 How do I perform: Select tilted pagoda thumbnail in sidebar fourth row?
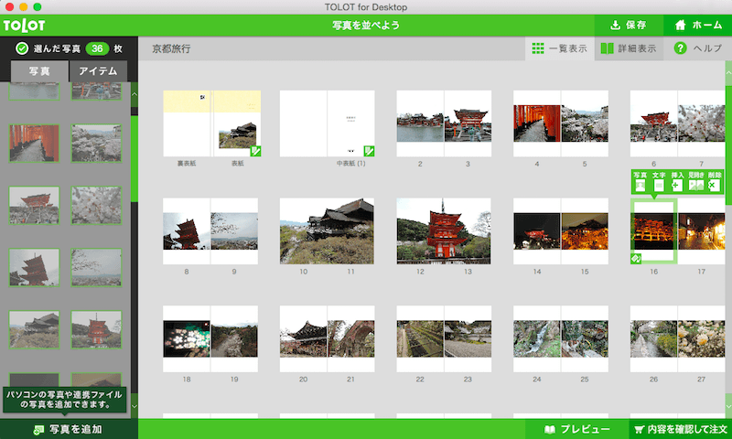tap(34, 267)
